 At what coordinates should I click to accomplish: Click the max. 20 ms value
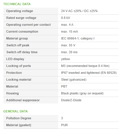pyautogui.click(x=69, y=52)
